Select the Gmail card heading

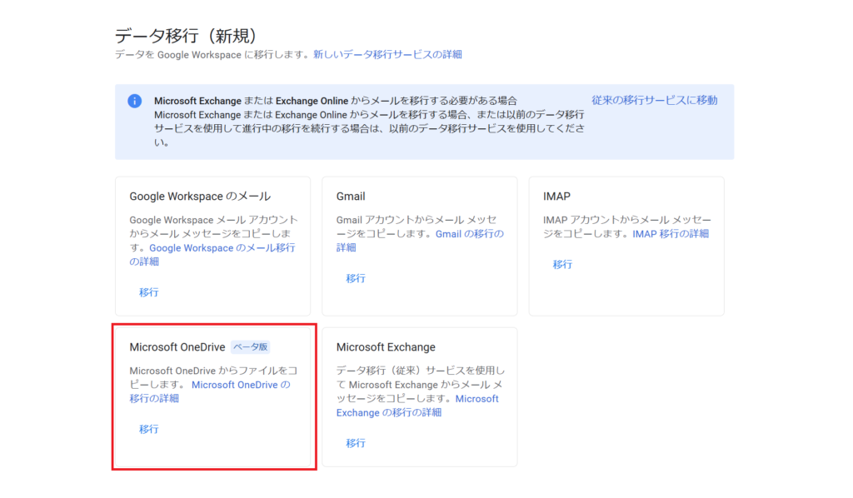351,197
